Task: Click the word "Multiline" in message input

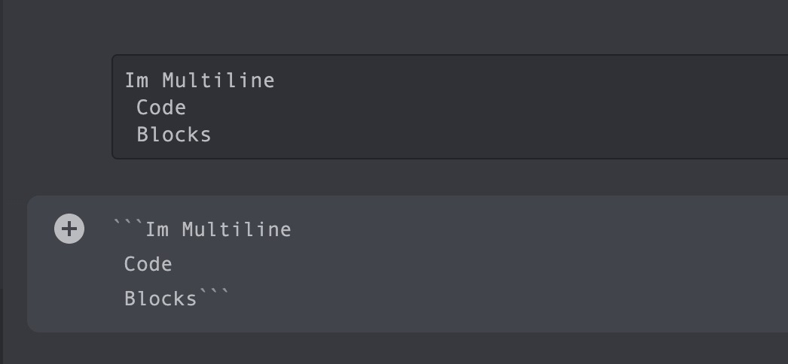Action: coord(237,229)
